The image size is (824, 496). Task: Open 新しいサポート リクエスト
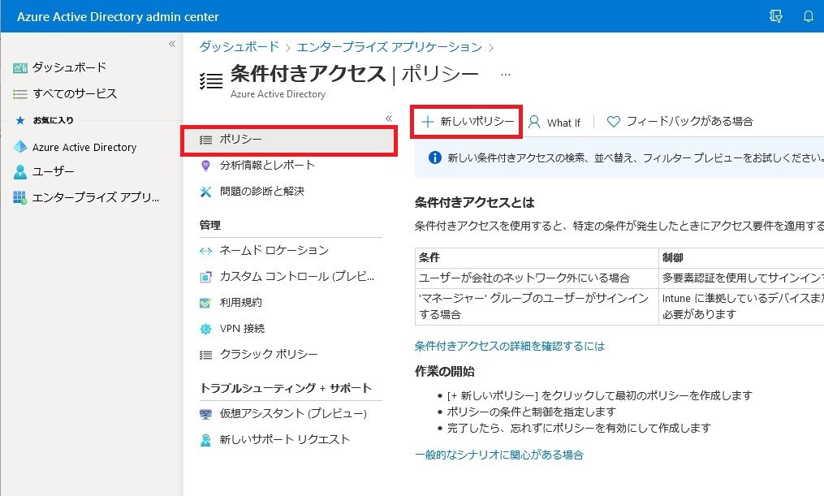tap(285, 439)
